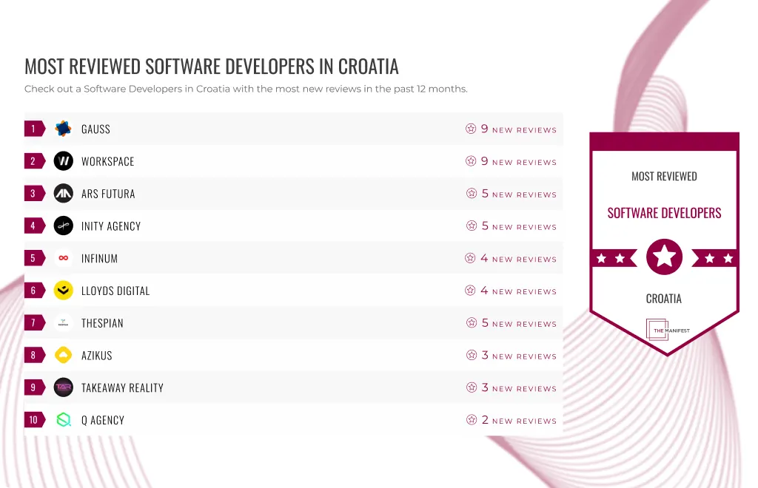Click Thespian's 5 new reviews text
The image size is (758, 488).
[x=519, y=323]
